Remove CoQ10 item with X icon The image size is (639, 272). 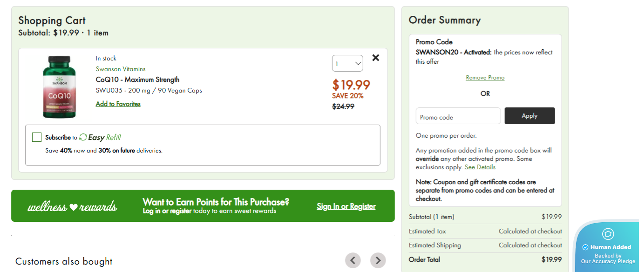[x=376, y=58]
